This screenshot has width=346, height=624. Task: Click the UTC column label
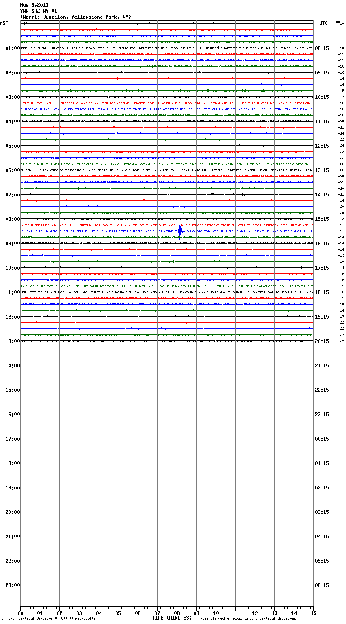324,23
